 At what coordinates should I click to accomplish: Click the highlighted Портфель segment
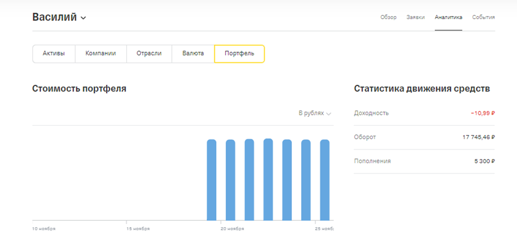(x=239, y=53)
